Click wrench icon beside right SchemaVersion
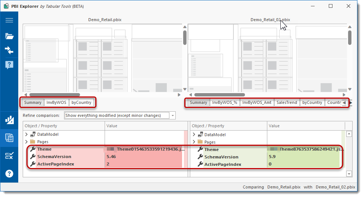 200,157
